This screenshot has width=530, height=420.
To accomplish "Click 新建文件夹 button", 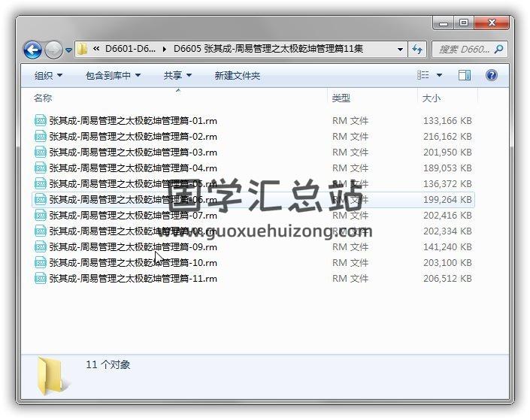I will (x=238, y=75).
